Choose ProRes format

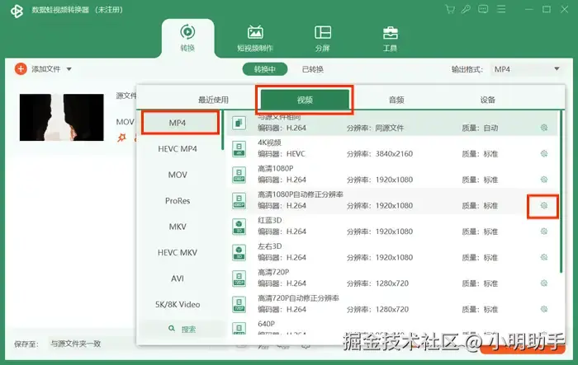[x=178, y=200]
